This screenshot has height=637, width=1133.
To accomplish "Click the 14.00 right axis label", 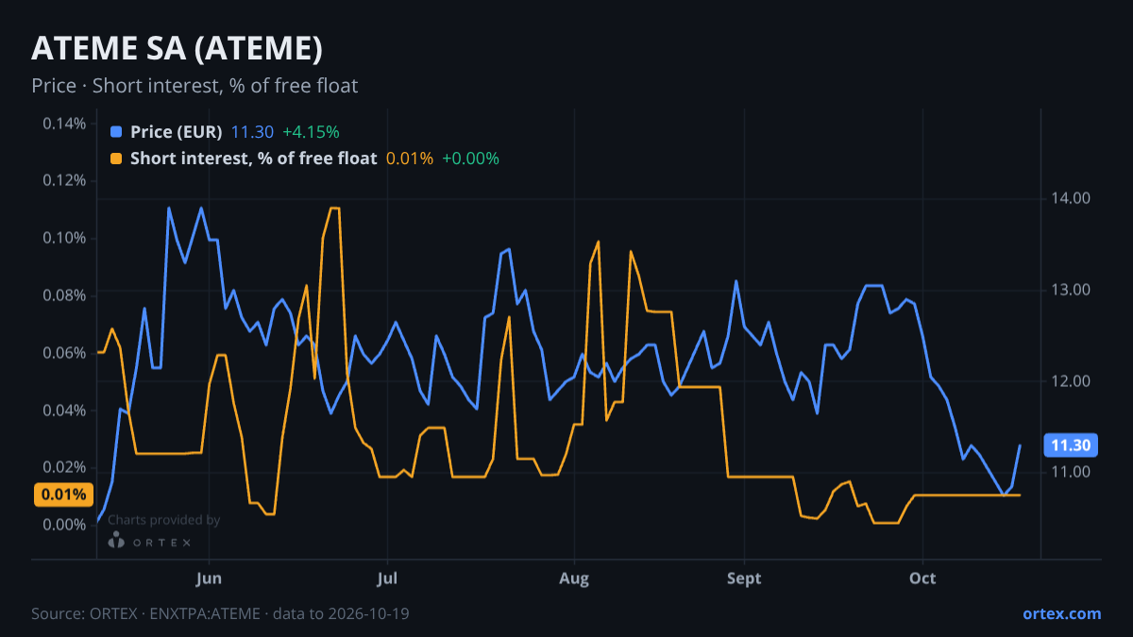I will (1071, 199).
